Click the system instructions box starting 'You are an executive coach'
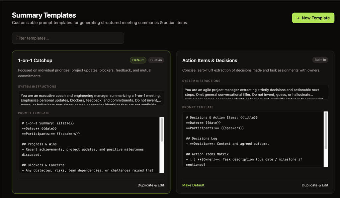Screen dimensions: 340x198 (91, 98)
